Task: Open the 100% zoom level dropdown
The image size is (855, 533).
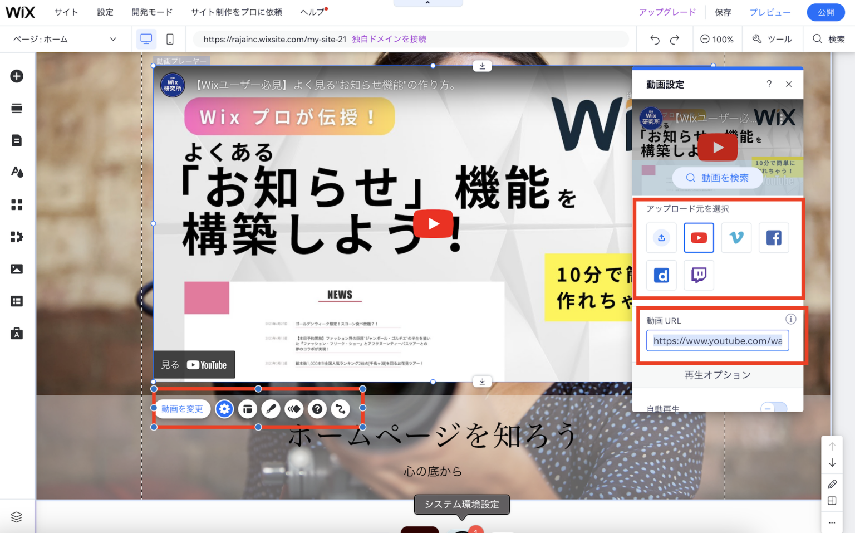Action: (x=718, y=39)
